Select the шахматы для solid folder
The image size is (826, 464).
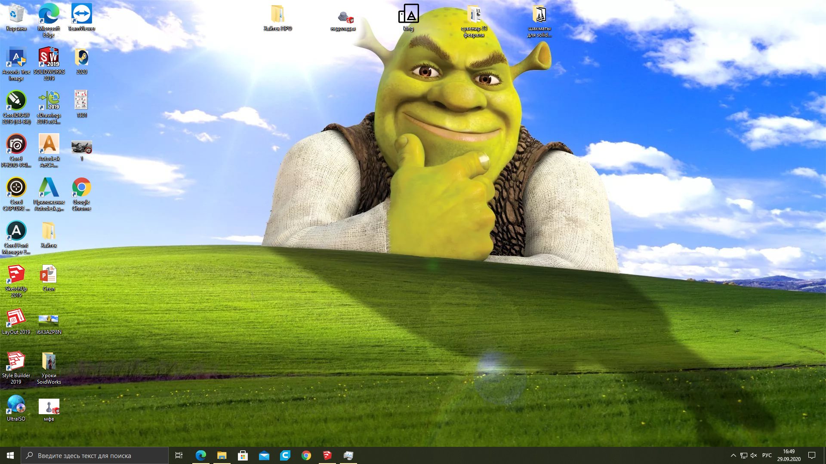pos(539,21)
